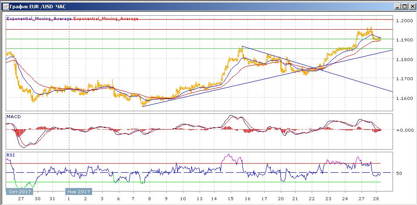Click the Ноя 2017 month marker
Image resolution: width=417 pixels, height=205 pixels.
(x=79, y=191)
